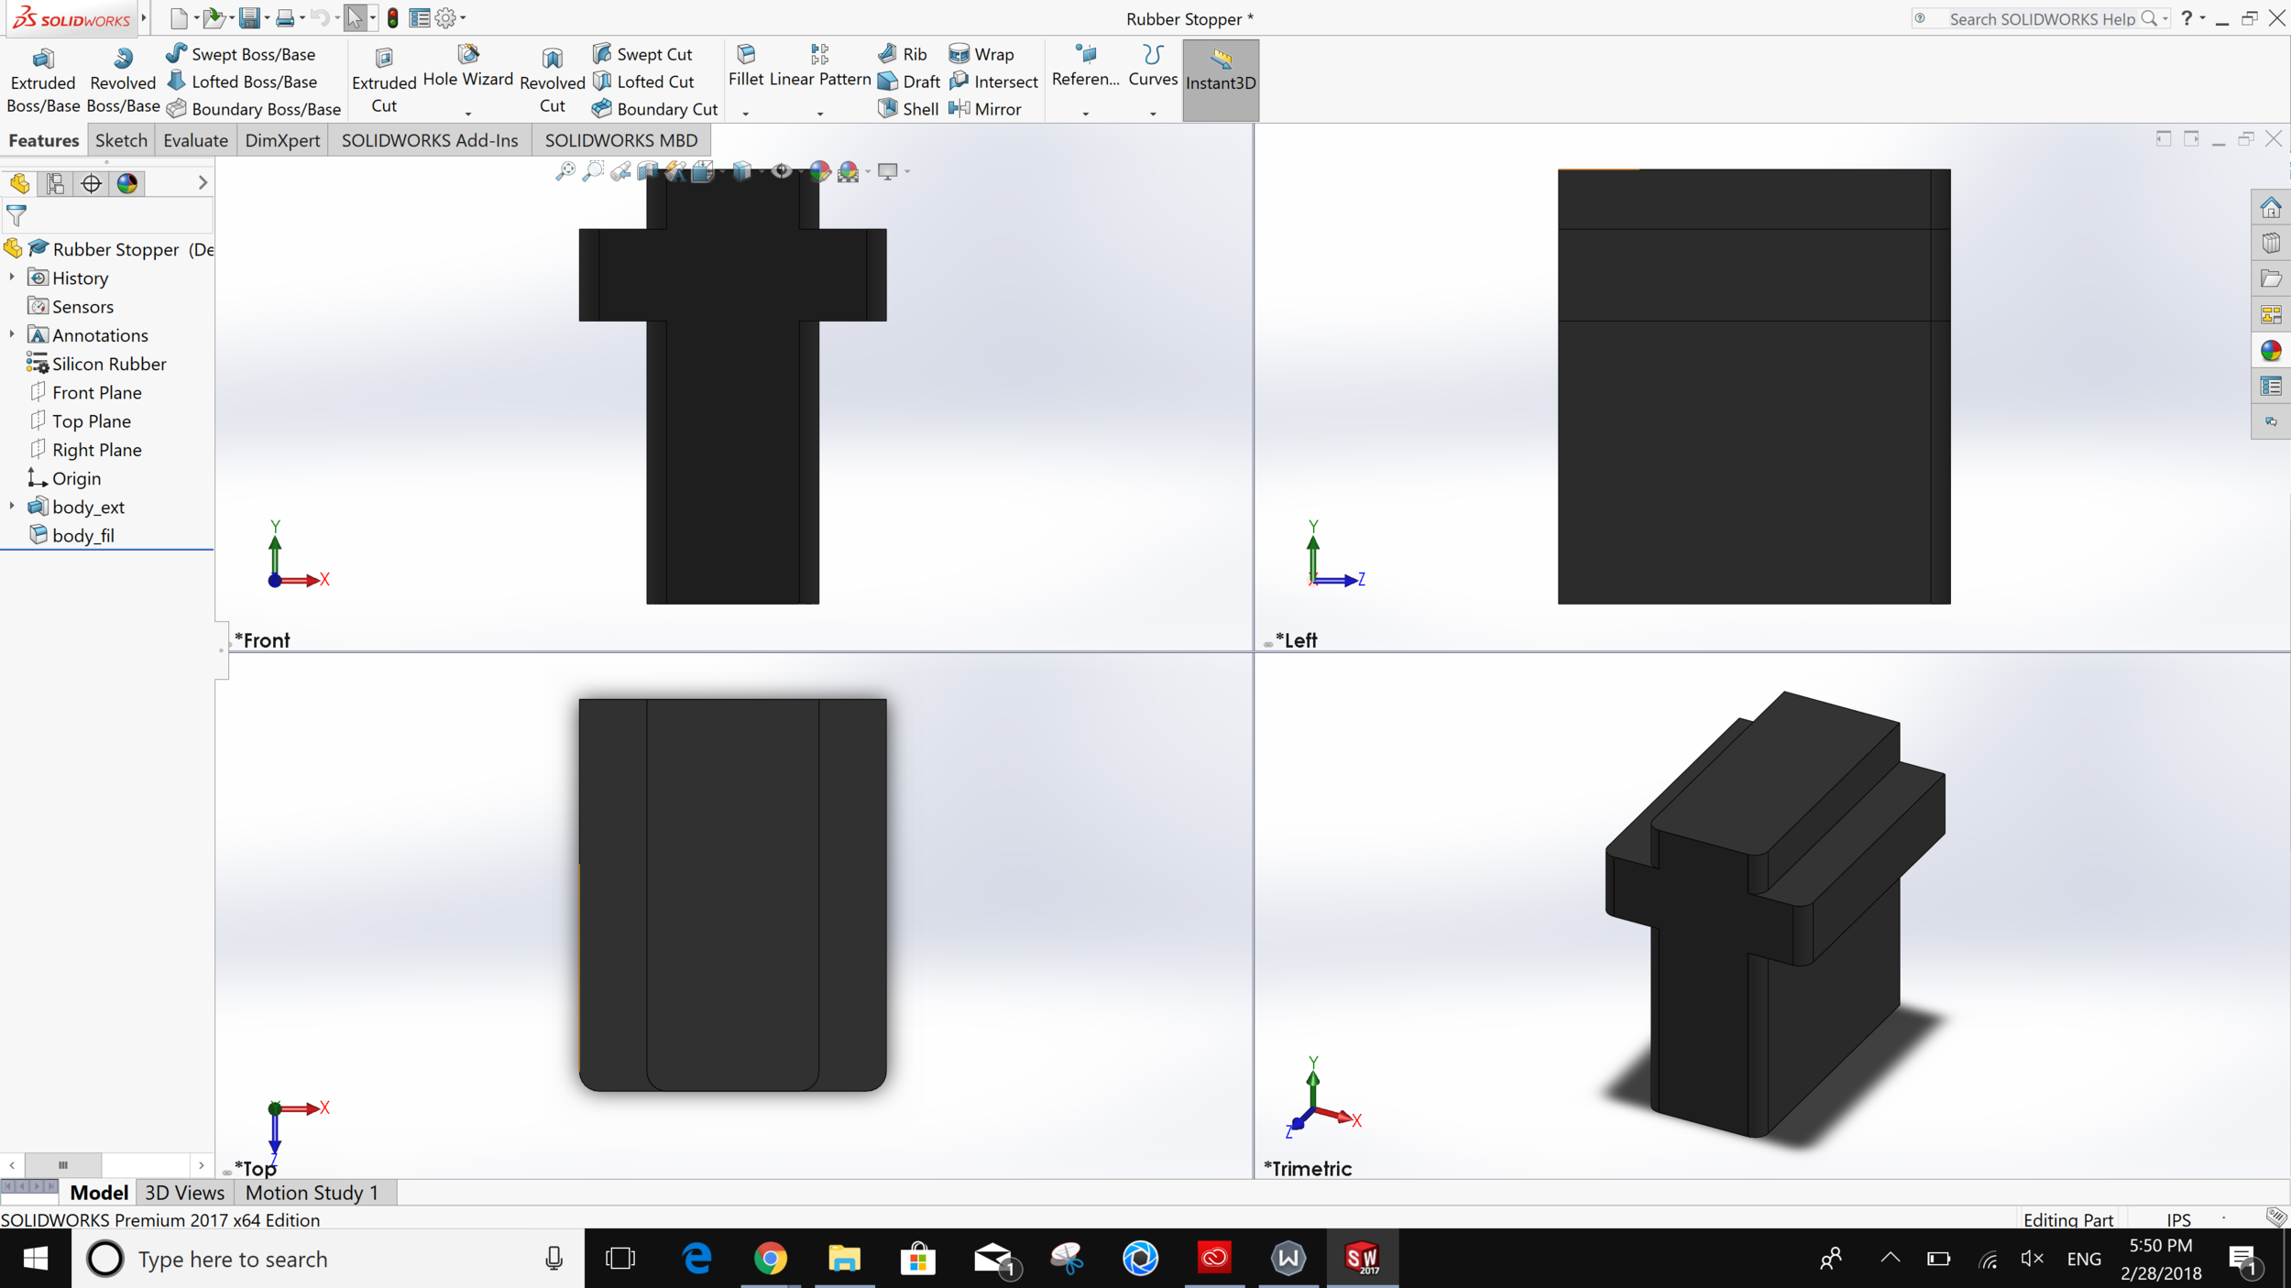The image size is (2291, 1288).
Task: Click the Appearances color ball in task pane
Action: [x=2270, y=351]
